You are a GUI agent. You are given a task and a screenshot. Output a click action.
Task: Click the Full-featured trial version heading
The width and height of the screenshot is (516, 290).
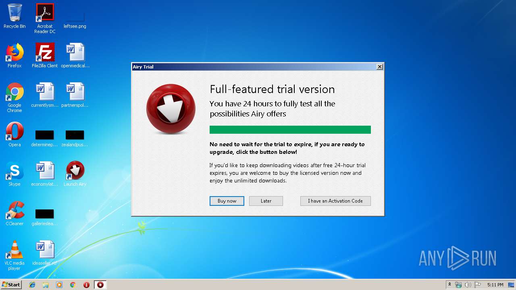point(272,89)
